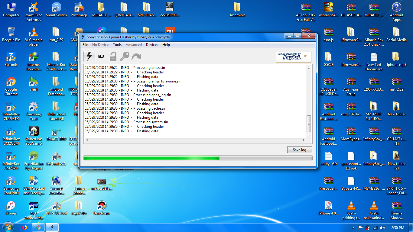Select the Postimage desktop icon

pos(79,10)
